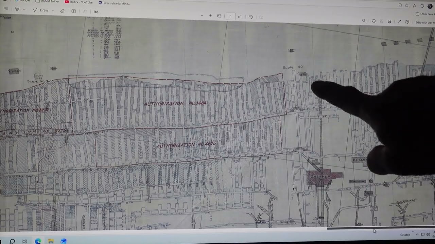Click the volume speaker tray icon
The image size is (435, 244).
point(428,235)
